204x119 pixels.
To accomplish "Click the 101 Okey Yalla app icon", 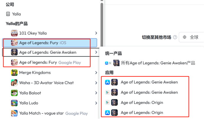I will (14, 33).
